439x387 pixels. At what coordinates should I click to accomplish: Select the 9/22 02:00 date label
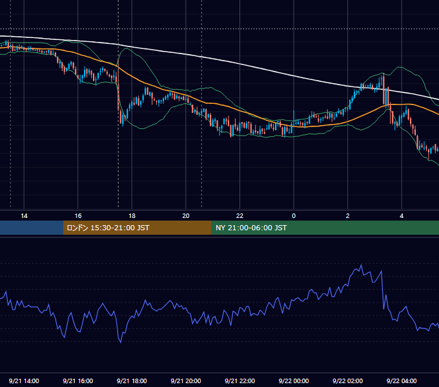348,381
